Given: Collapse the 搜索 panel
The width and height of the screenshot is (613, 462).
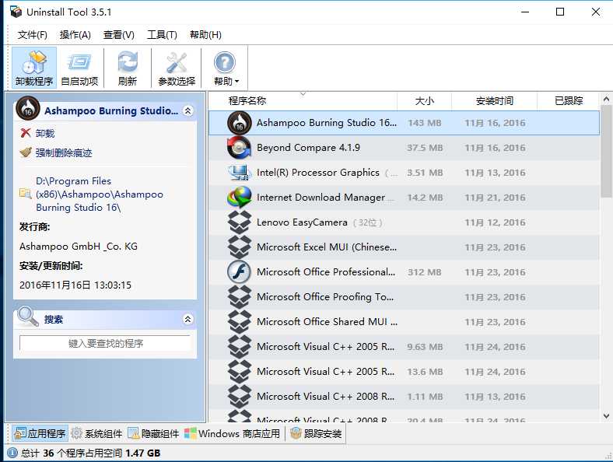Looking at the screenshot, I should (x=187, y=319).
